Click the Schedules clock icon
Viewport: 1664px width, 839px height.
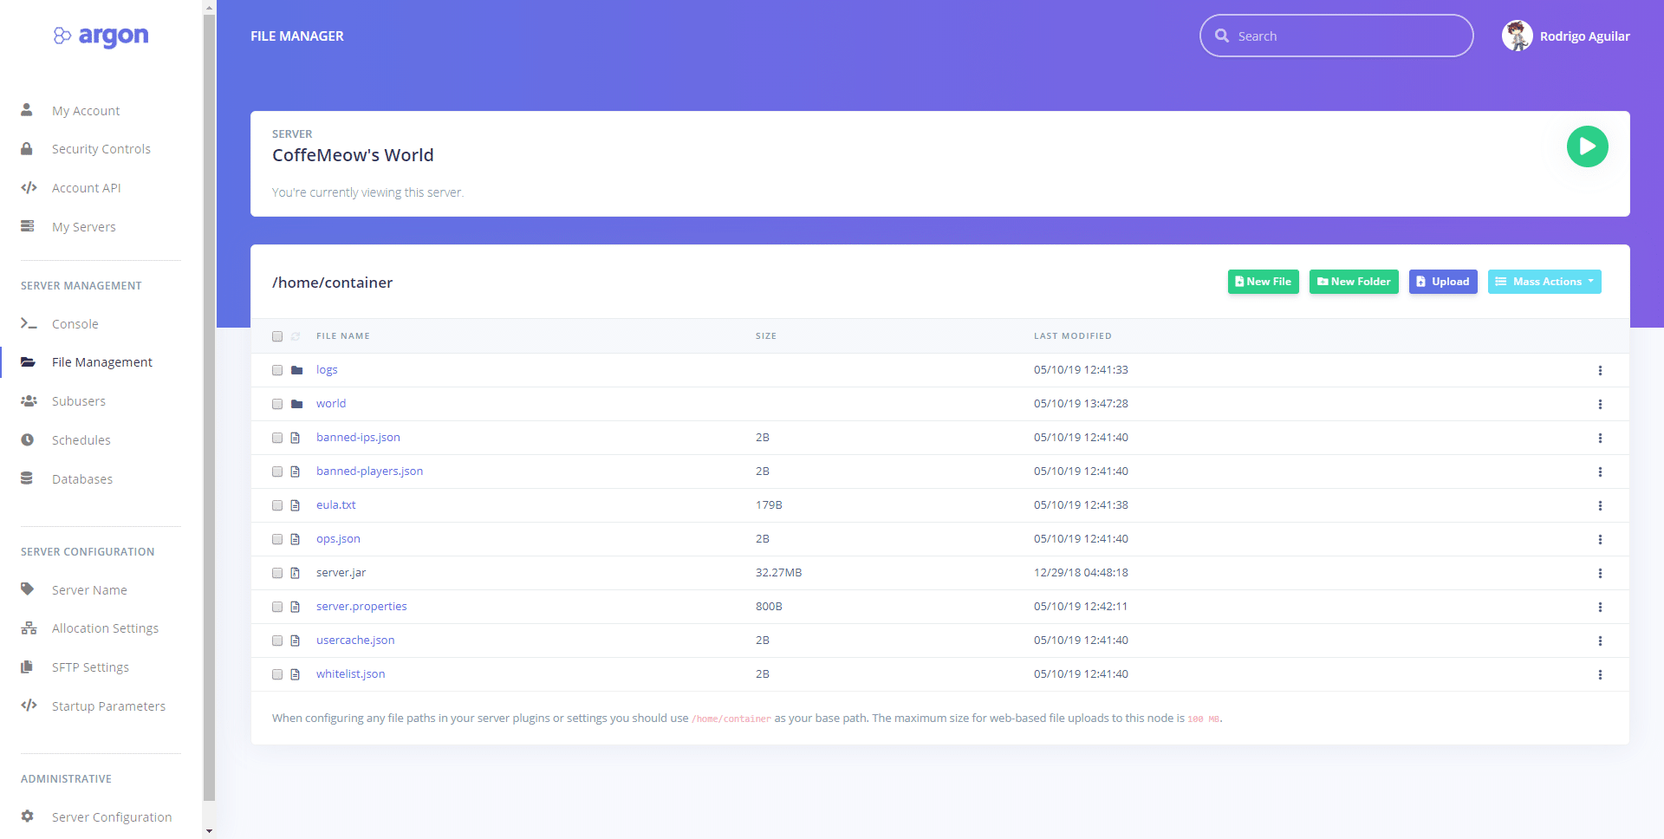point(28,440)
